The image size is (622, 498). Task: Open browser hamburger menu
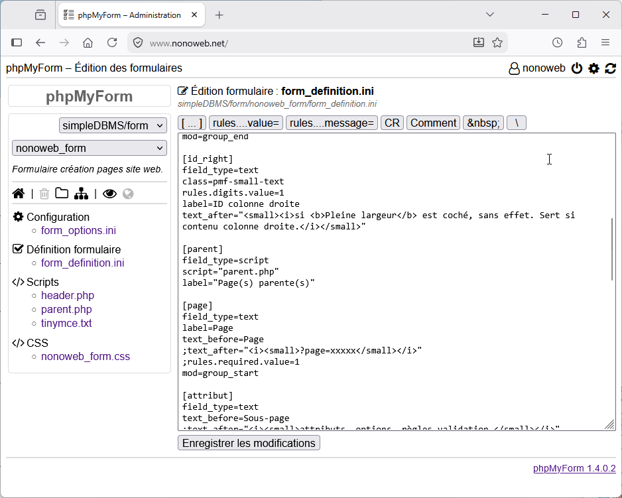pos(605,42)
